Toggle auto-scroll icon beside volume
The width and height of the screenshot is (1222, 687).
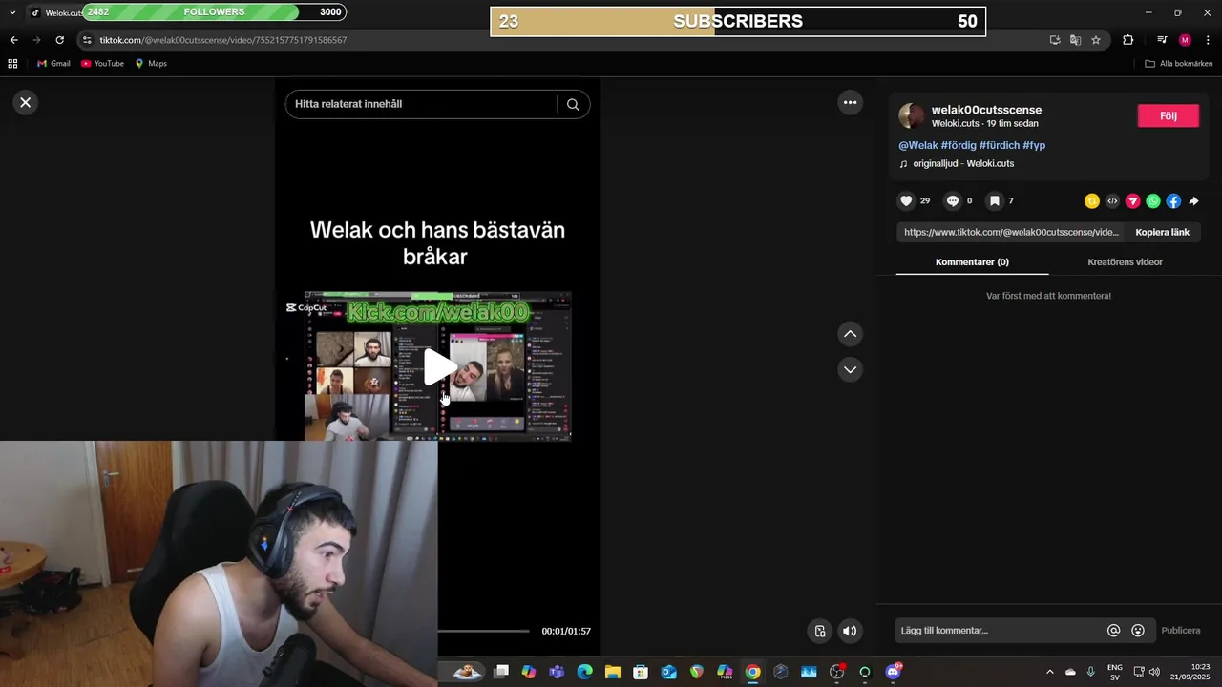[820, 631]
